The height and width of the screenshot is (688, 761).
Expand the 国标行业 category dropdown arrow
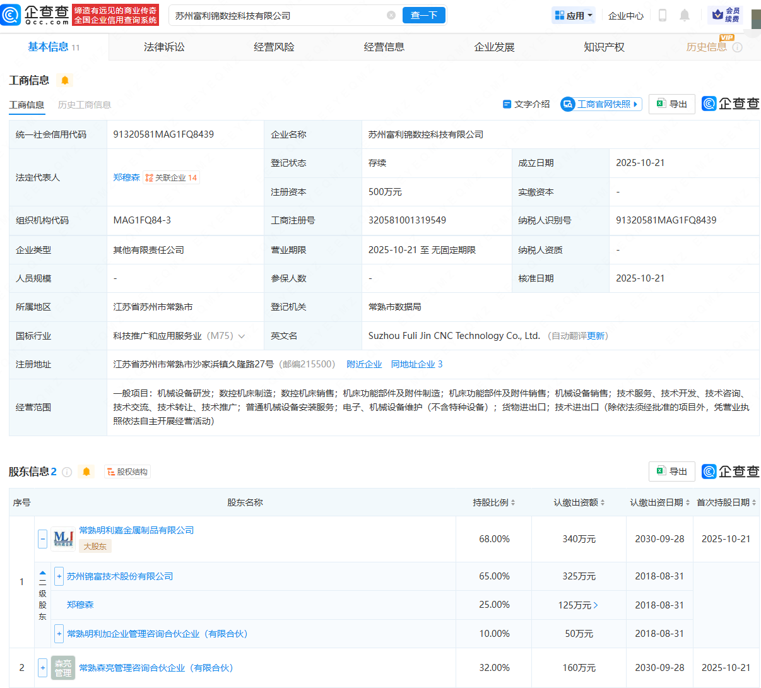click(x=242, y=336)
